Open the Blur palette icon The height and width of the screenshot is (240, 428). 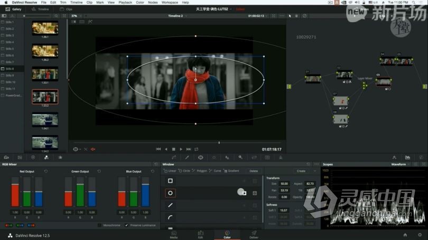coord(227,158)
